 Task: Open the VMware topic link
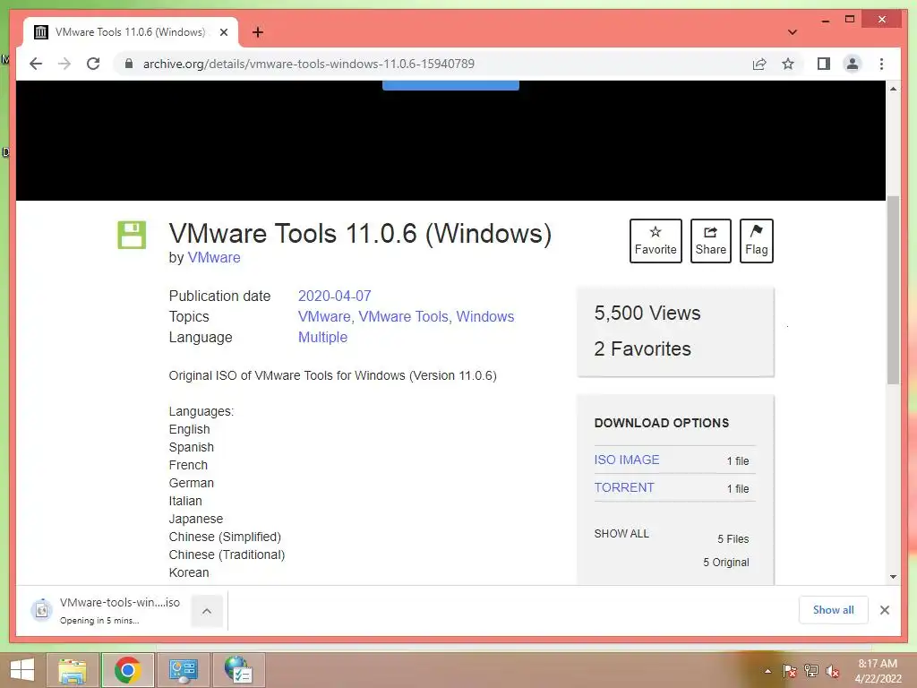point(324,316)
